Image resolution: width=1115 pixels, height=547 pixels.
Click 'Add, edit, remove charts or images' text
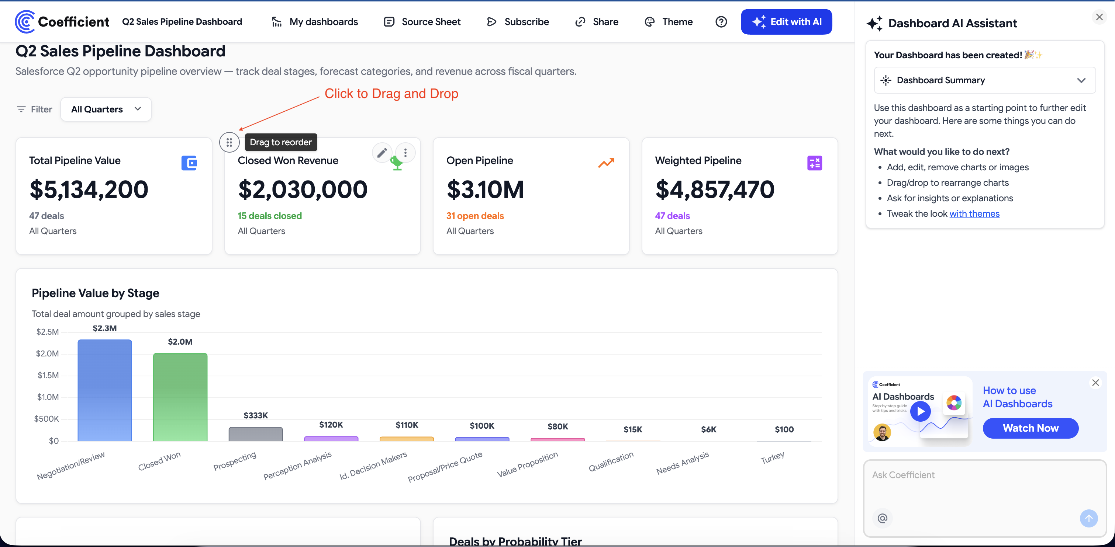(x=957, y=167)
